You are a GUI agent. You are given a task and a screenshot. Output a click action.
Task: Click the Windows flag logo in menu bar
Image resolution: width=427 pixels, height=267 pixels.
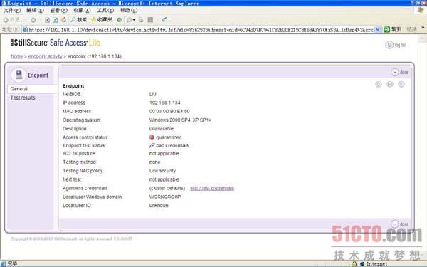(x=421, y=10)
